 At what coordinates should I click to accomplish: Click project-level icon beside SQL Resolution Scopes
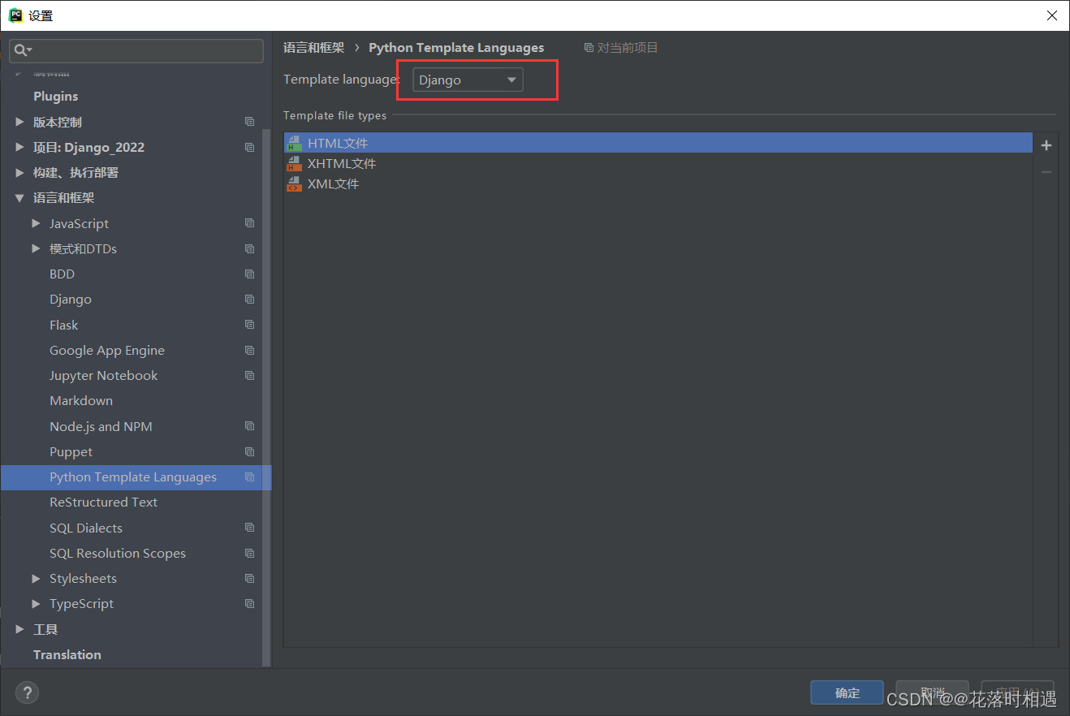[249, 553]
